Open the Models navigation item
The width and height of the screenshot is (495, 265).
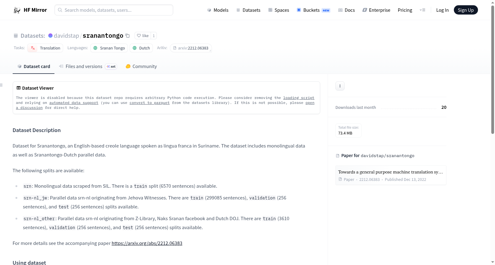pos(218,10)
